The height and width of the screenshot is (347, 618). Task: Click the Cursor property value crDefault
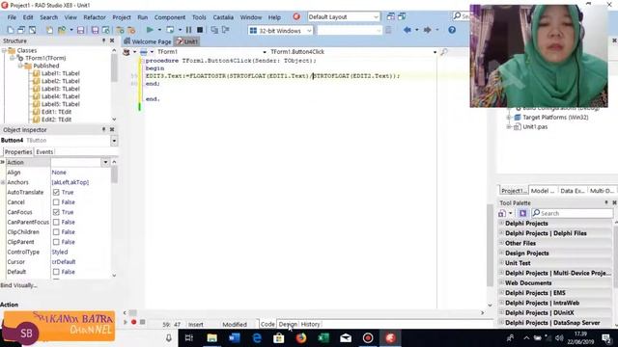point(64,262)
